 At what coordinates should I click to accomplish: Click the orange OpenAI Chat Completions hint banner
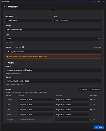(x=53, y=57)
